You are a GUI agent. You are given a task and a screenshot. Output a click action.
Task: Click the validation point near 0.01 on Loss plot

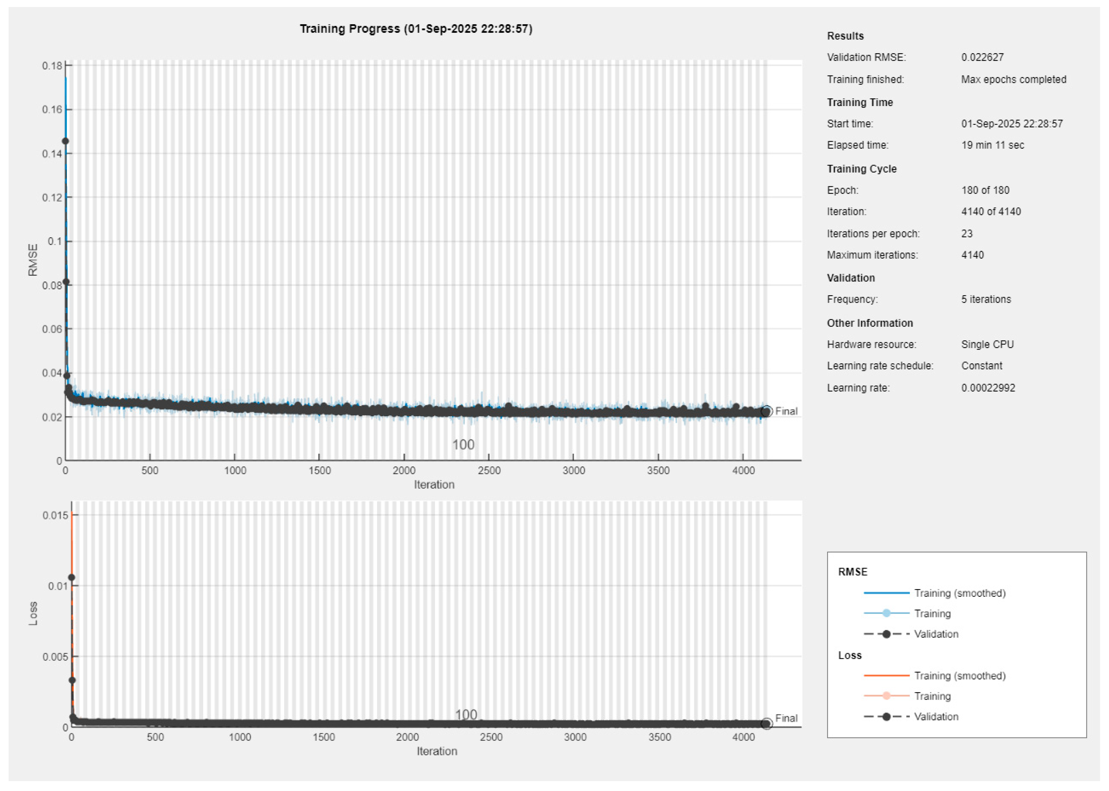(x=72, y=578)
